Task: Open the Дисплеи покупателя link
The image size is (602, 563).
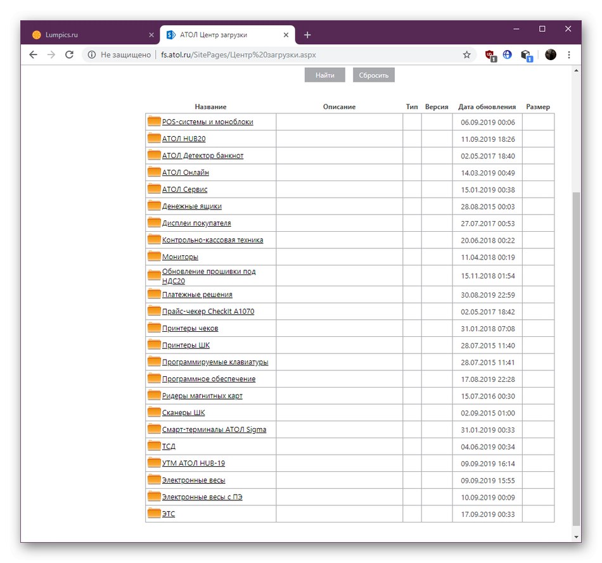Action: pyautogui.click(x=196, y=223)
